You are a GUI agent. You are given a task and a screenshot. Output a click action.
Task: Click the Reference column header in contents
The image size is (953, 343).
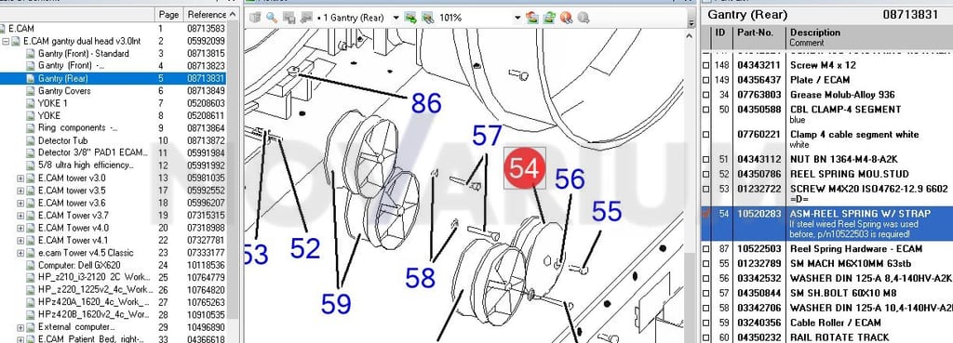(x=207, y=14)
